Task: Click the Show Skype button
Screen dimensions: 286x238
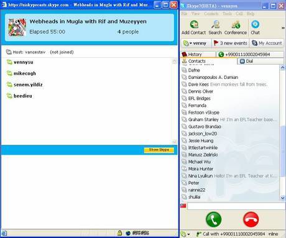Action: [159, 150]
